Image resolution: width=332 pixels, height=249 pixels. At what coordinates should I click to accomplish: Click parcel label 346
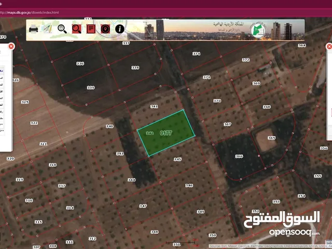(189, 186)
